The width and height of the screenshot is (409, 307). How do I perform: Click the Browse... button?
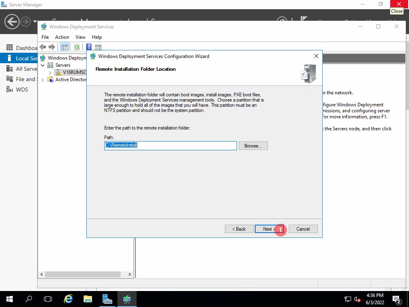pyautogui.click(x=253, y=146)
